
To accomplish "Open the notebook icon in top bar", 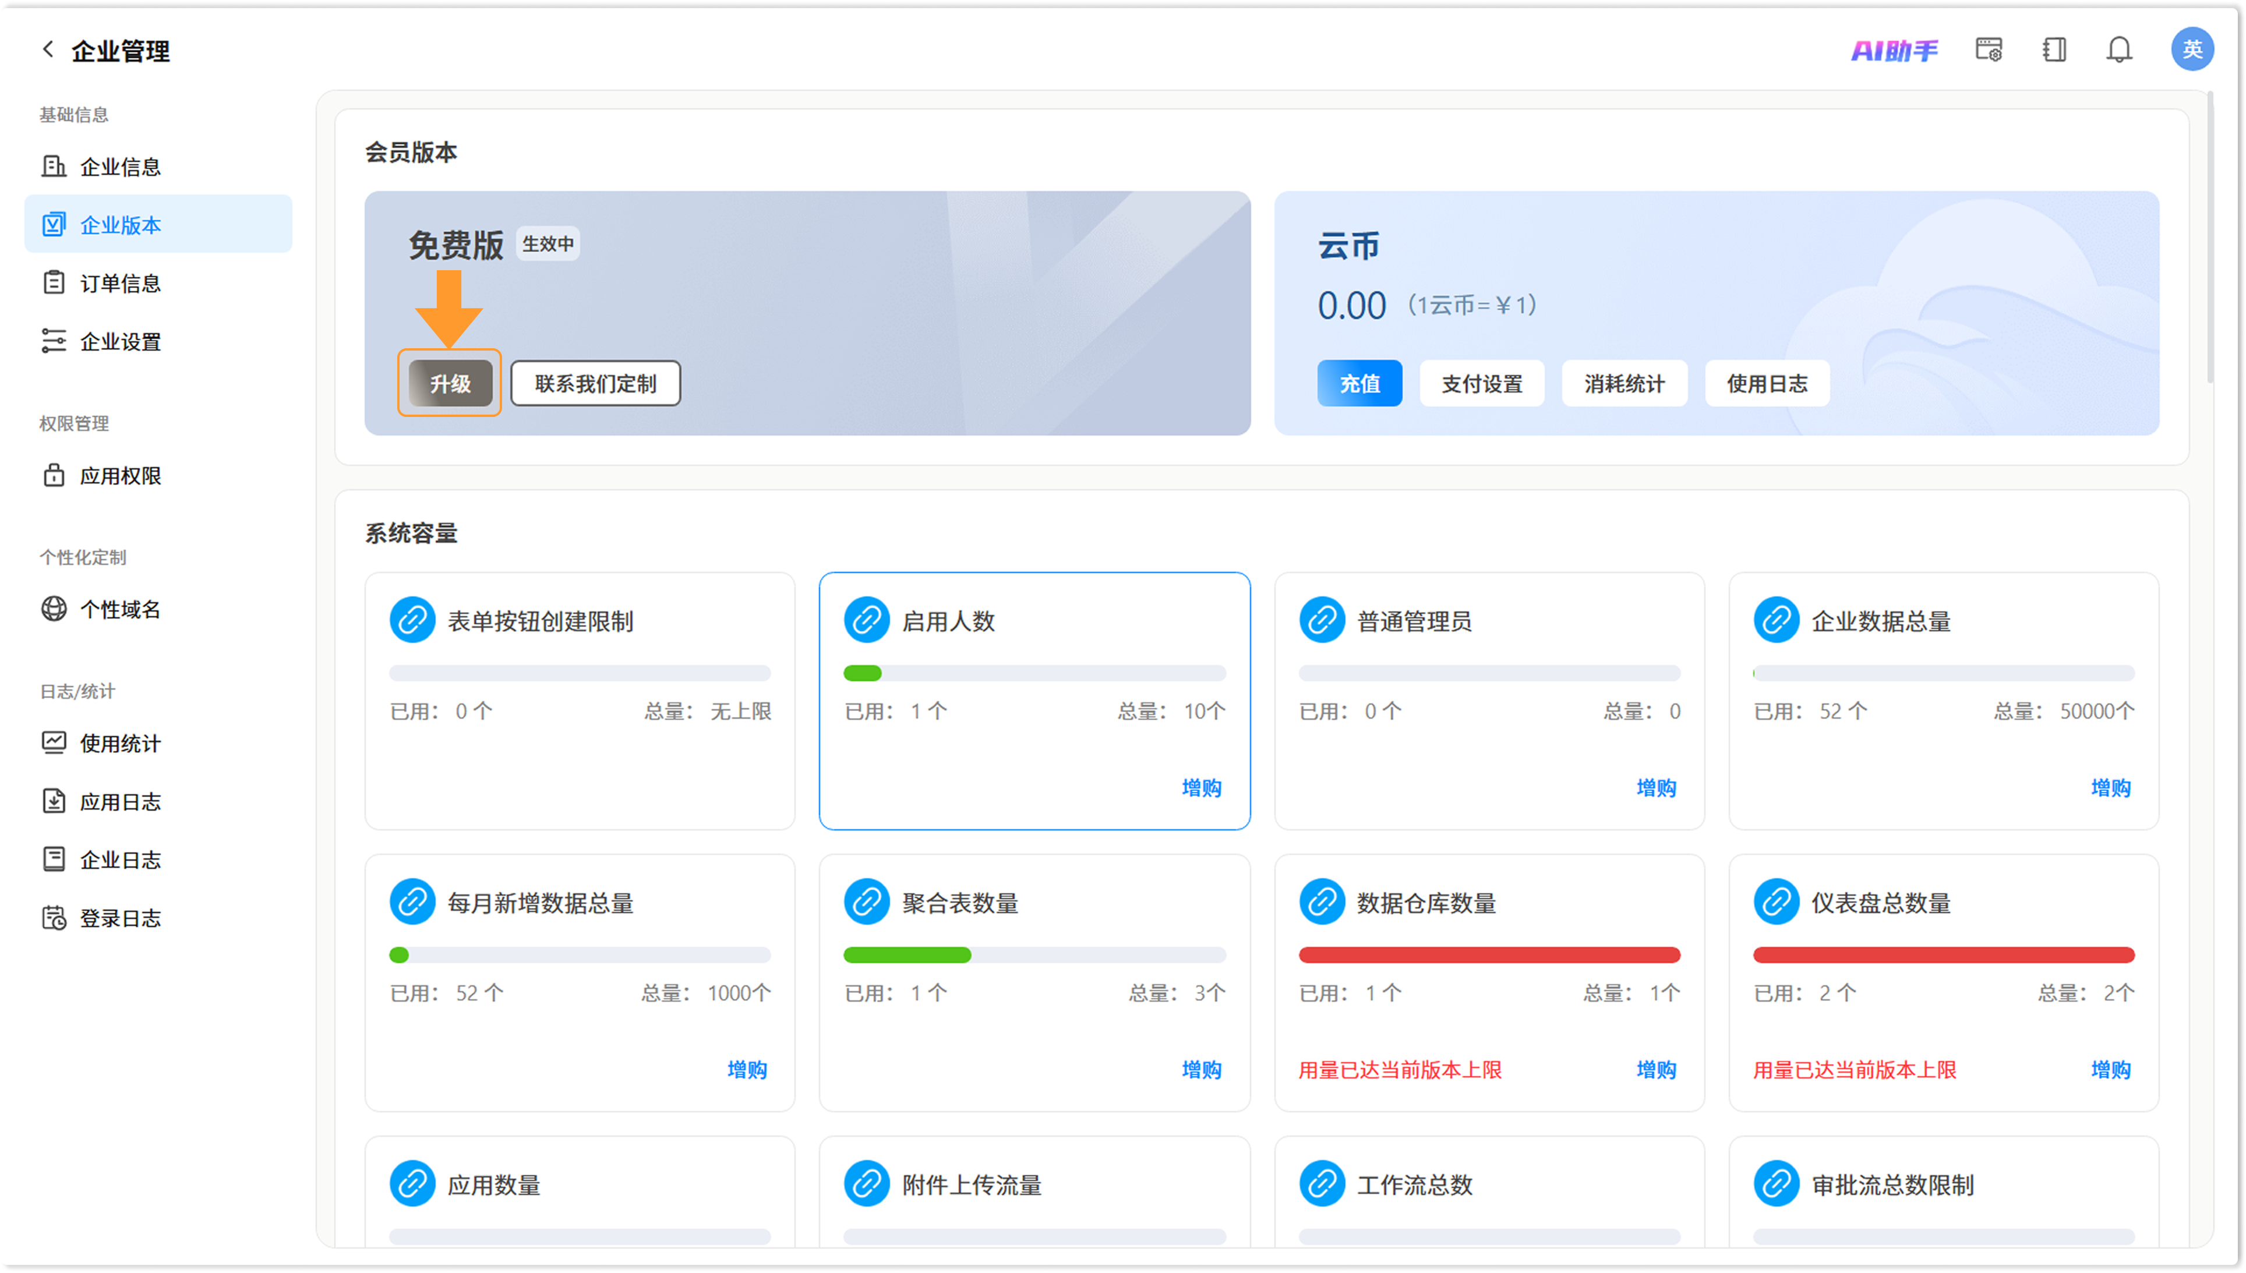I will (2054, 50).
